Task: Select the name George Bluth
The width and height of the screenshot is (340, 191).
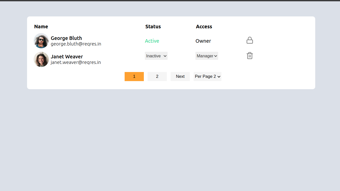Action: click(x=66, y=38)
